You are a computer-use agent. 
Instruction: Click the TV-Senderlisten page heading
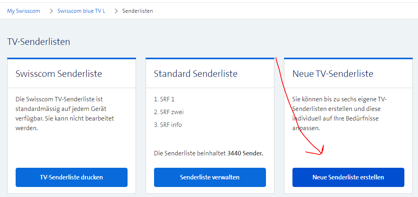(39, 41)
